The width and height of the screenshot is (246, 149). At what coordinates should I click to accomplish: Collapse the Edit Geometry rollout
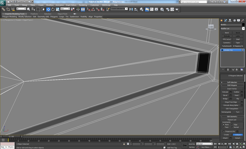(232, 116)
